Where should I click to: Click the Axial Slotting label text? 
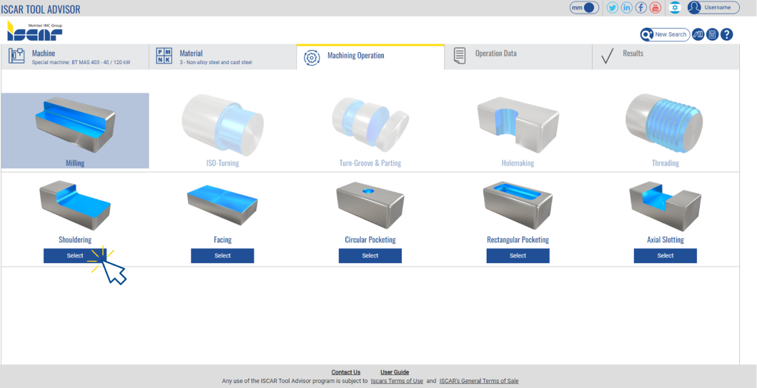[666, 240]
